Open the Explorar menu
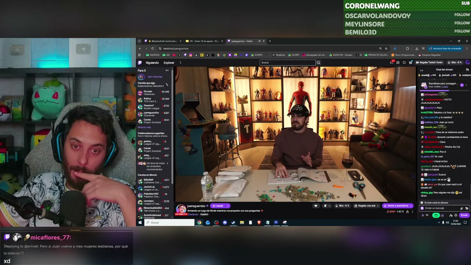 [x=169, y=63]
